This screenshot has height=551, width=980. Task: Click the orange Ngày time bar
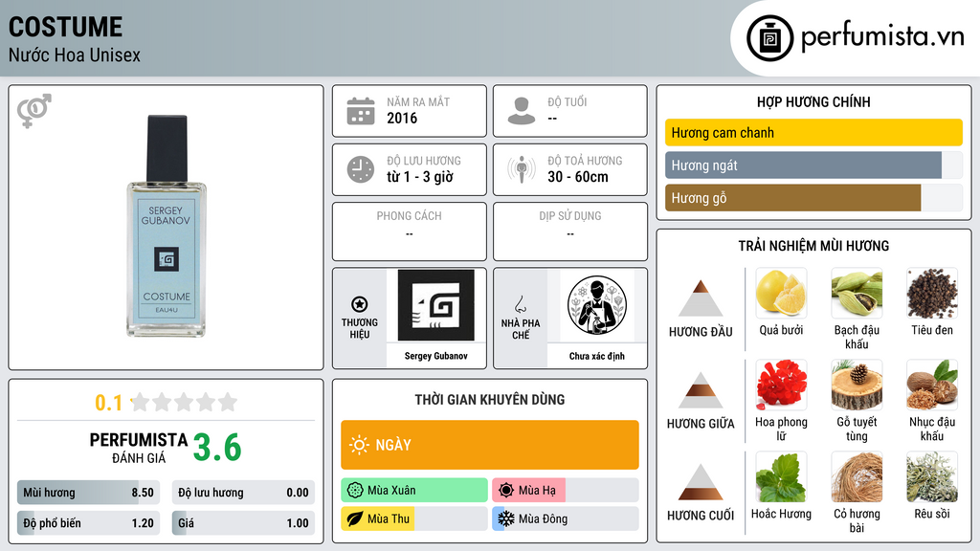coord(490,445)
